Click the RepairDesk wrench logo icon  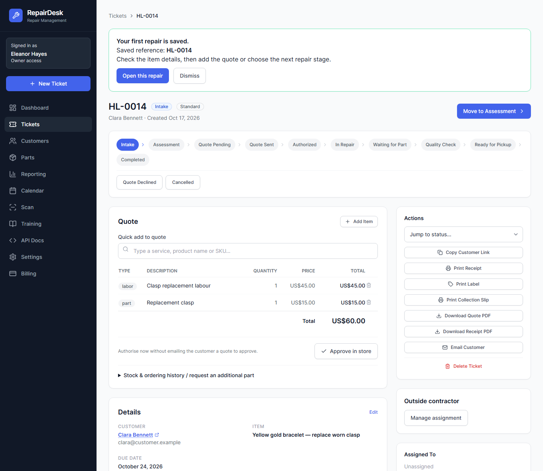tap(16, 15)
